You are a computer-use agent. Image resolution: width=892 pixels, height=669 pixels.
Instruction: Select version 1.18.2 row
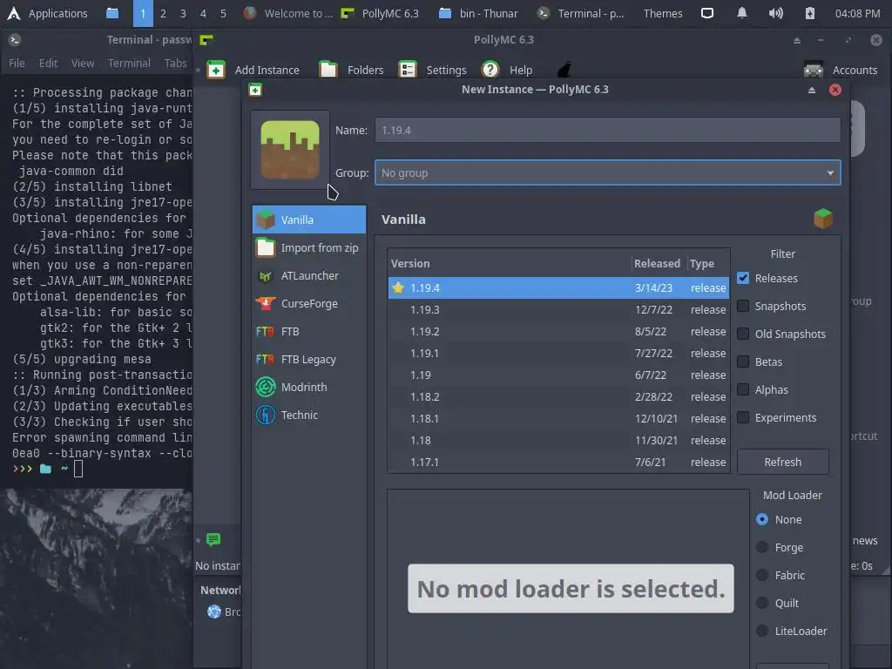pos(558,396)
